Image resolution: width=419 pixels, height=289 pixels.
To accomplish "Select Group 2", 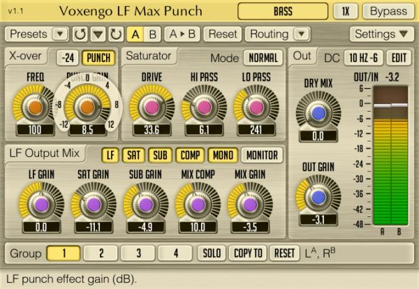I will (101, 253).
